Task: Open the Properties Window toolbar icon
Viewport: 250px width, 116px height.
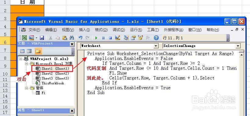Action: coord(133,38)
